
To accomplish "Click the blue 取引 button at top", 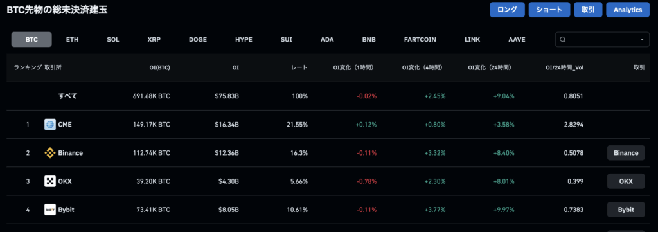I will [588, 10].
